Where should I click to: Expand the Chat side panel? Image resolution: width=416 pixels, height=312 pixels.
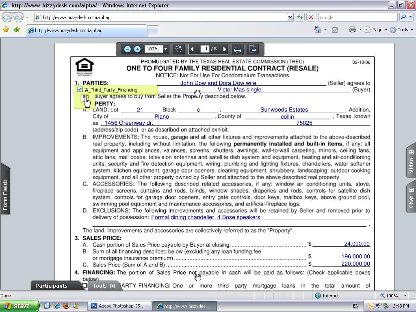[x=411, y=196]
